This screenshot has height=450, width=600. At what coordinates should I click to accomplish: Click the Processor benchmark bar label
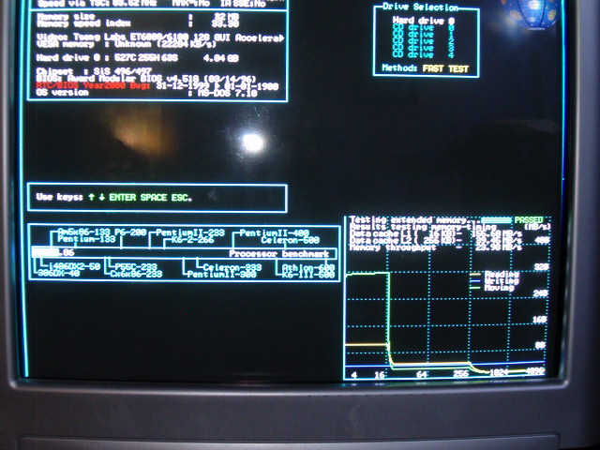tap(279, 254)
